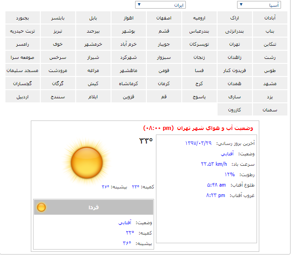Select همدان from the list
Image resolution: width=291 pixels, height=255 pixels.
click(x=235, y=83)
